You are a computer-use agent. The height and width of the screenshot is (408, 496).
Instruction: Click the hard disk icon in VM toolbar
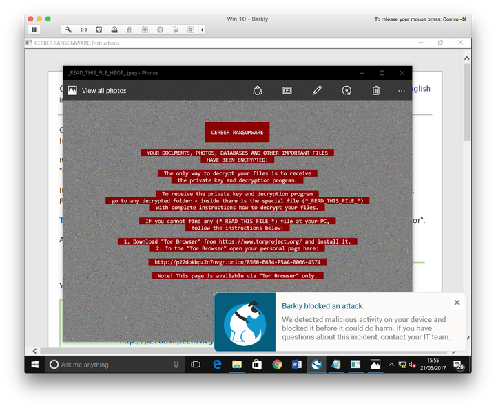coord(99,30)
